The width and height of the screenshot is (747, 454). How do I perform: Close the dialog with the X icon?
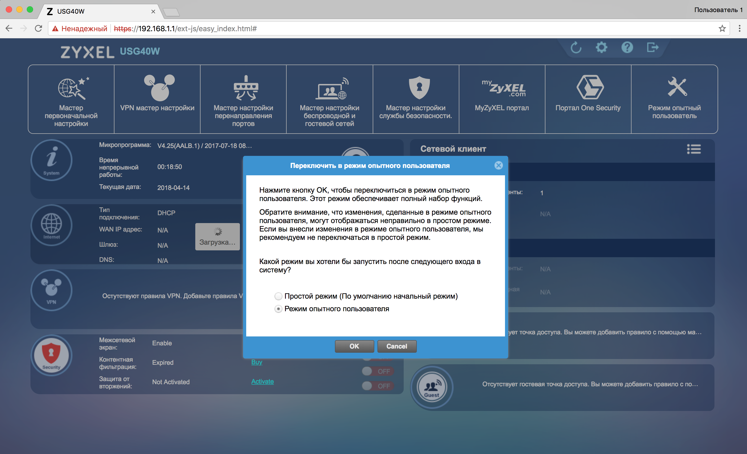(x=498, y=166)
